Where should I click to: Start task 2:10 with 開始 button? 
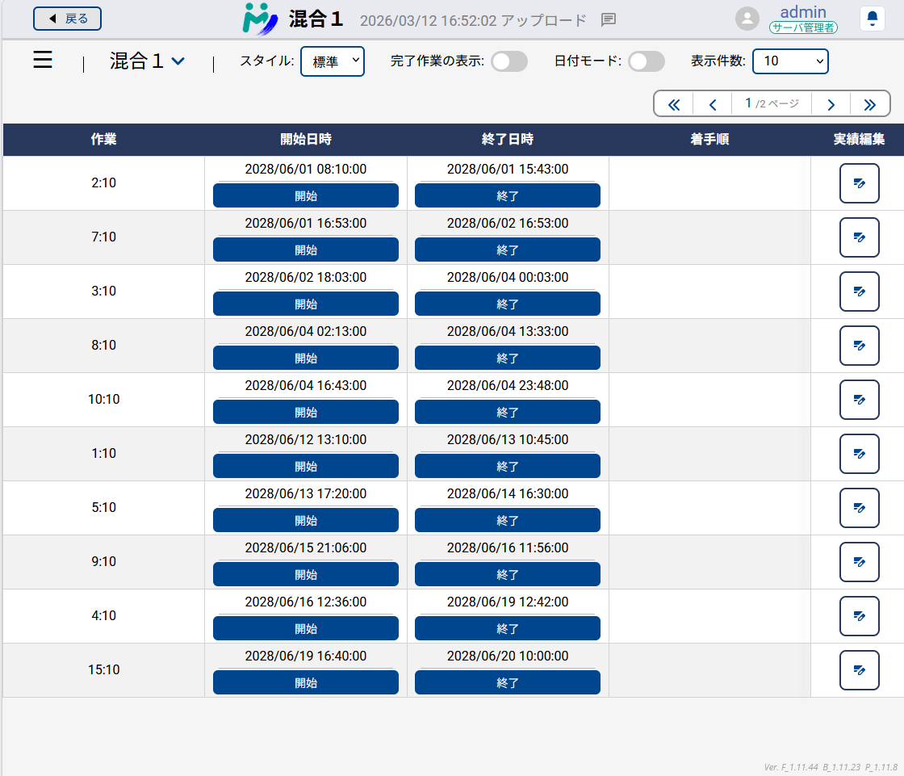[x=306, y=195]
